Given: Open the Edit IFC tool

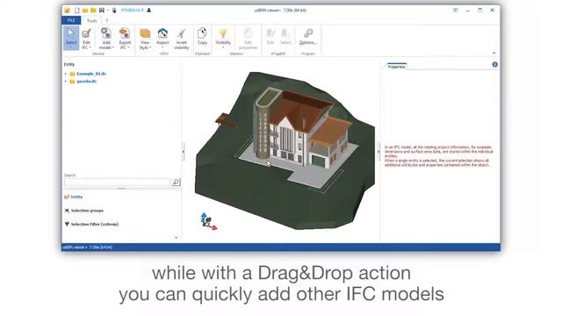Looking at the screenshot, I should (x=86, y=38).
